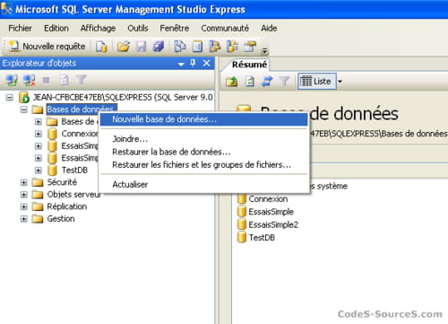Click the grayed Save floppy icon

pos(141,47)
